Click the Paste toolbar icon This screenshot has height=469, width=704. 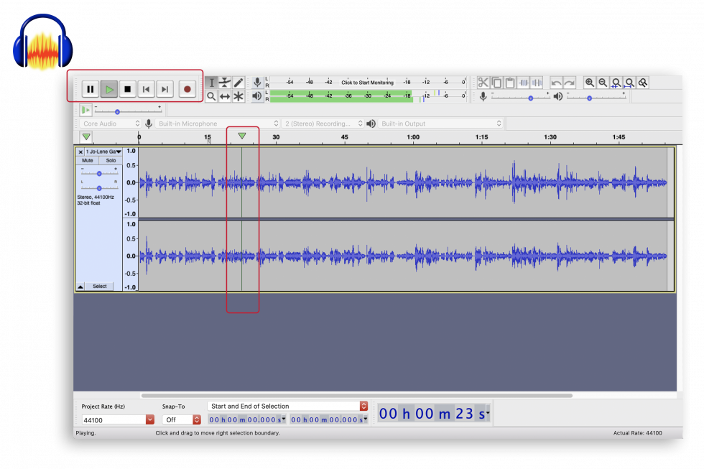pos(510,82)
